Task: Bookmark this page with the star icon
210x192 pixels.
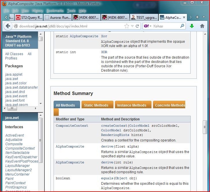Action: click(127, 26)
